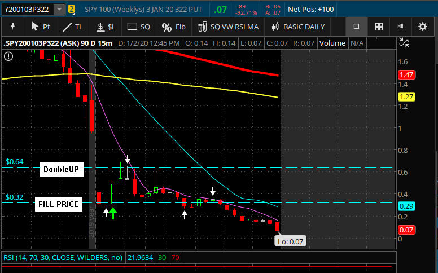The height and width of the screenshot is (273, 438).
Task: Click the red 1.47 price bubble
Action: coord(406,75)
